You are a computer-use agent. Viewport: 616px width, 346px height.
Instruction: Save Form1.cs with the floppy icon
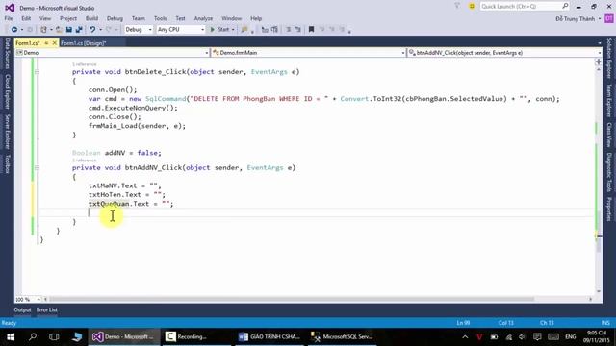68,30
